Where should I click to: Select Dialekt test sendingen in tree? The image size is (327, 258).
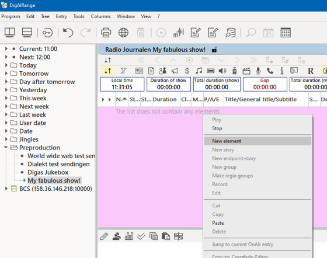[x=58, y=164]
